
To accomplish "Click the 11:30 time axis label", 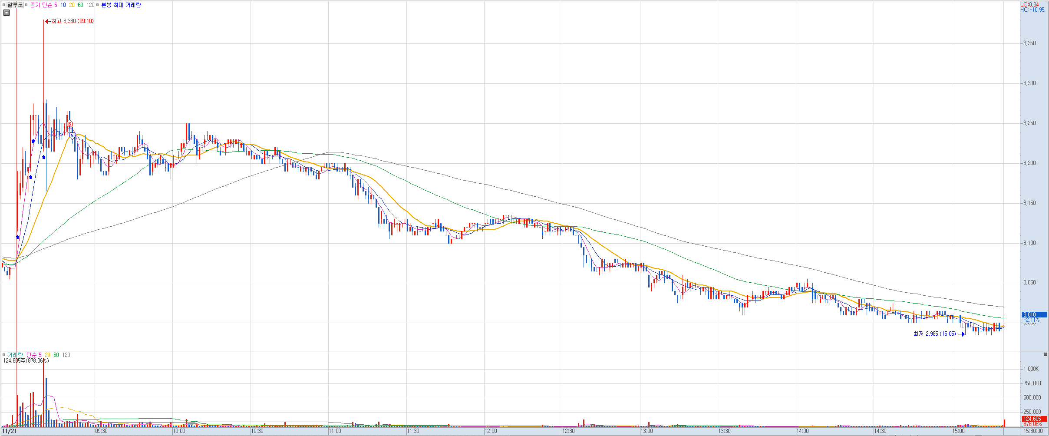I will pos(413,431).
